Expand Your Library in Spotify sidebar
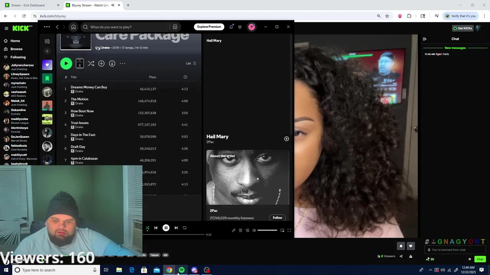Image resolution: width=490 pixels, height=275 pixels. coord(47,41)
